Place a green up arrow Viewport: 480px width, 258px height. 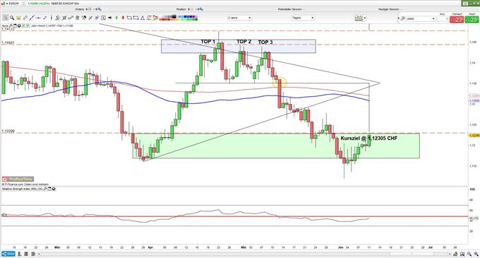(116, 18)
